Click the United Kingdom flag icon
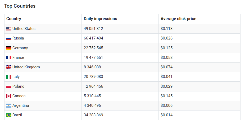Image resolution: width=245 pixels, height=128 pixels. [9, 67]
